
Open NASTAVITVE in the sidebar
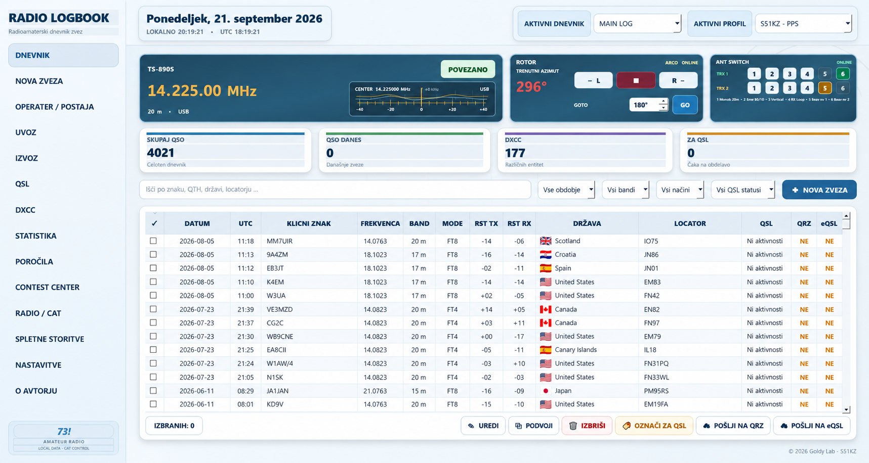click(63, 365)
